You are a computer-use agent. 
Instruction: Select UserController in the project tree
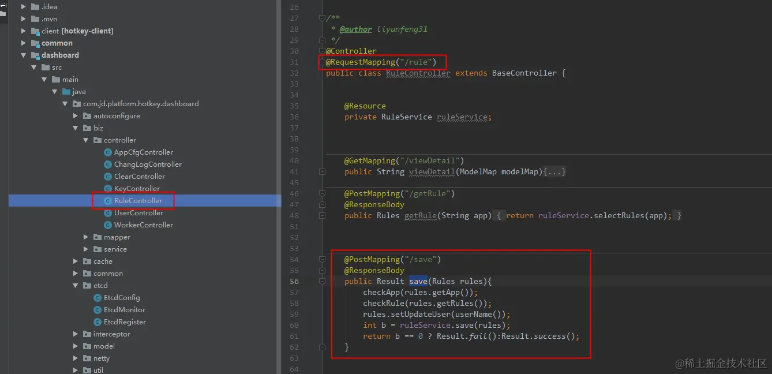click(x=138, y=213)
